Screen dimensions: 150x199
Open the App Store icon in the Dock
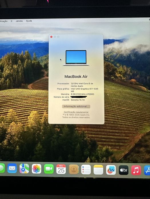(x=147, y=170)
